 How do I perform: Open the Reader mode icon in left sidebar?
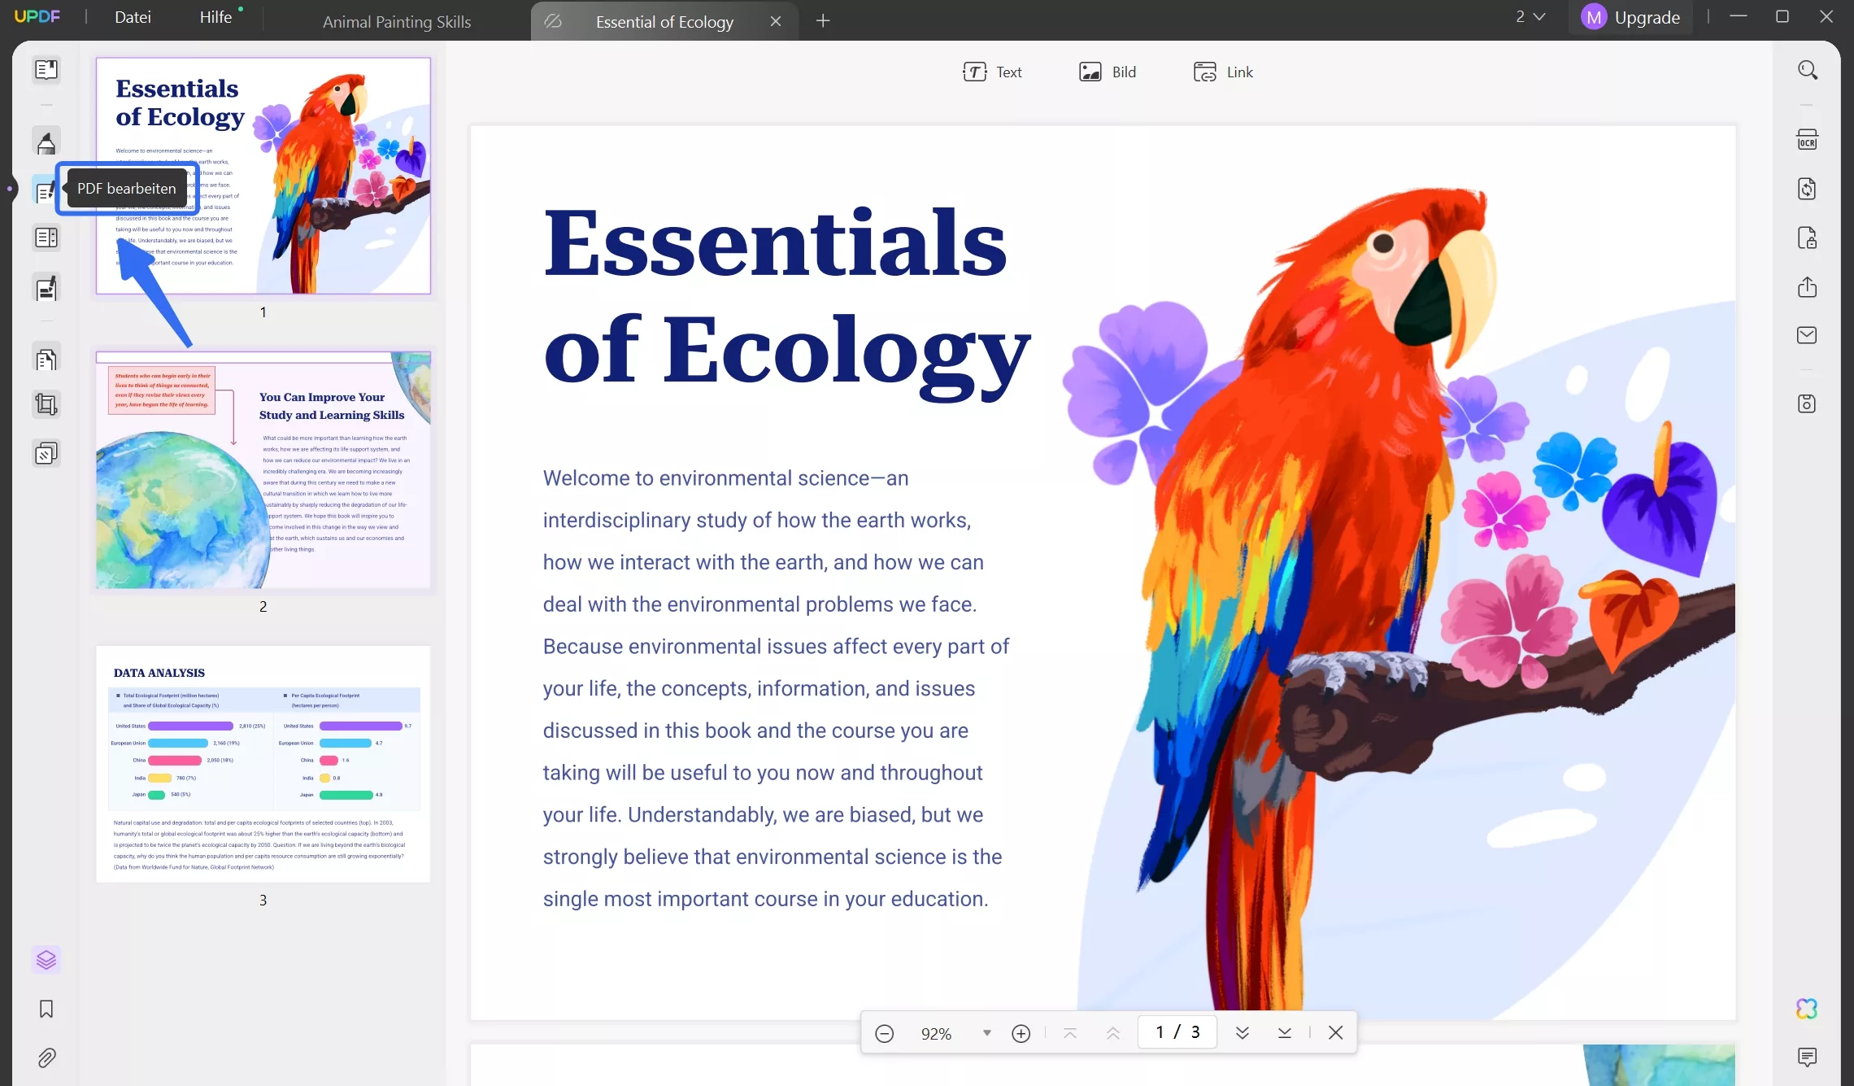46,70
